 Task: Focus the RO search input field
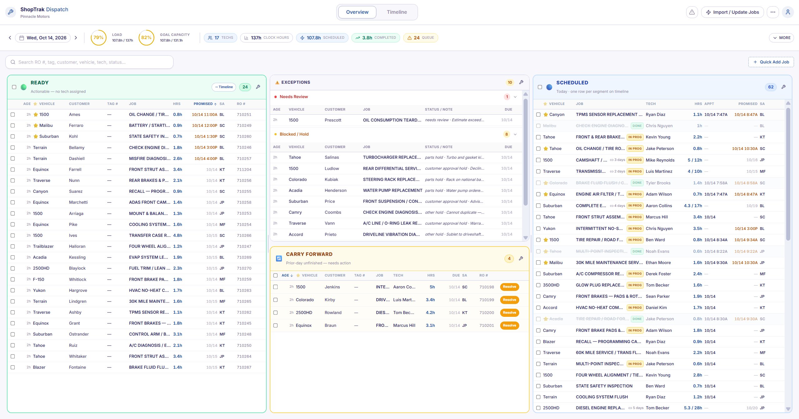[89, 62]
